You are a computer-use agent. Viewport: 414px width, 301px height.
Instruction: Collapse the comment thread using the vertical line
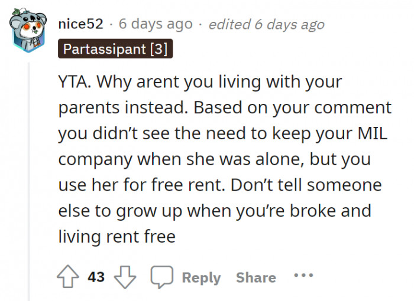point(30,177)
